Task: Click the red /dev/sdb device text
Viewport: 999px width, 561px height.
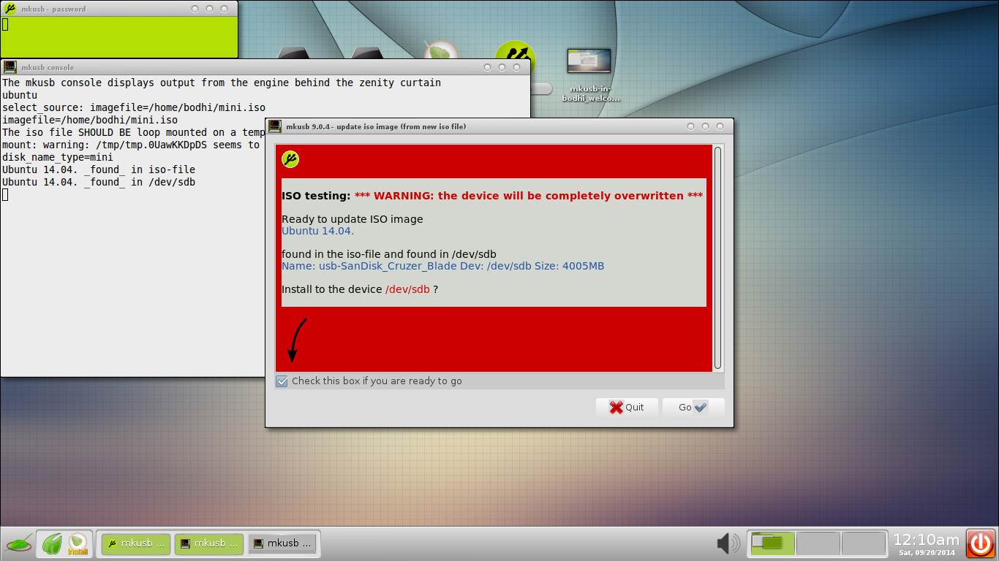Action: point(407,289)
